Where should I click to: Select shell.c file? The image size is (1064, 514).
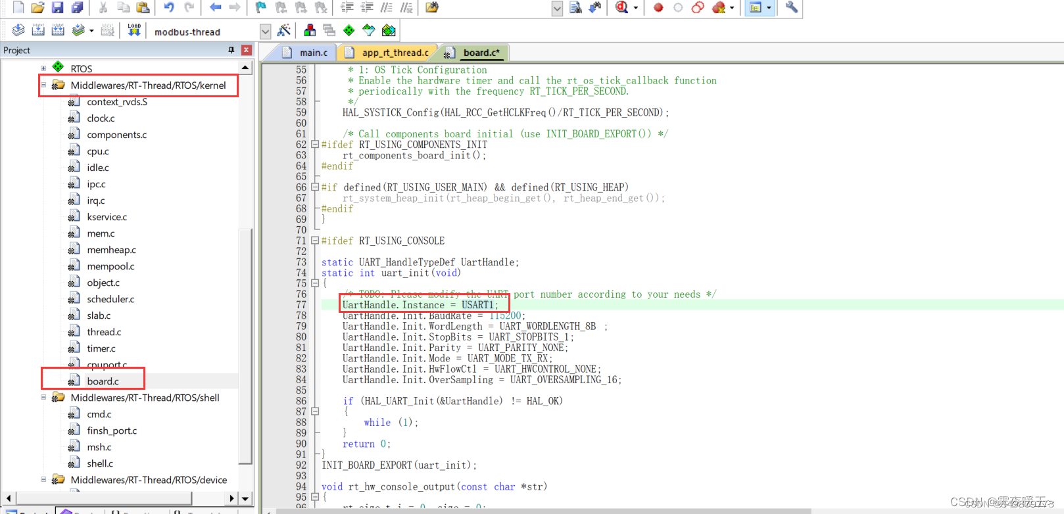click(100, 463)
